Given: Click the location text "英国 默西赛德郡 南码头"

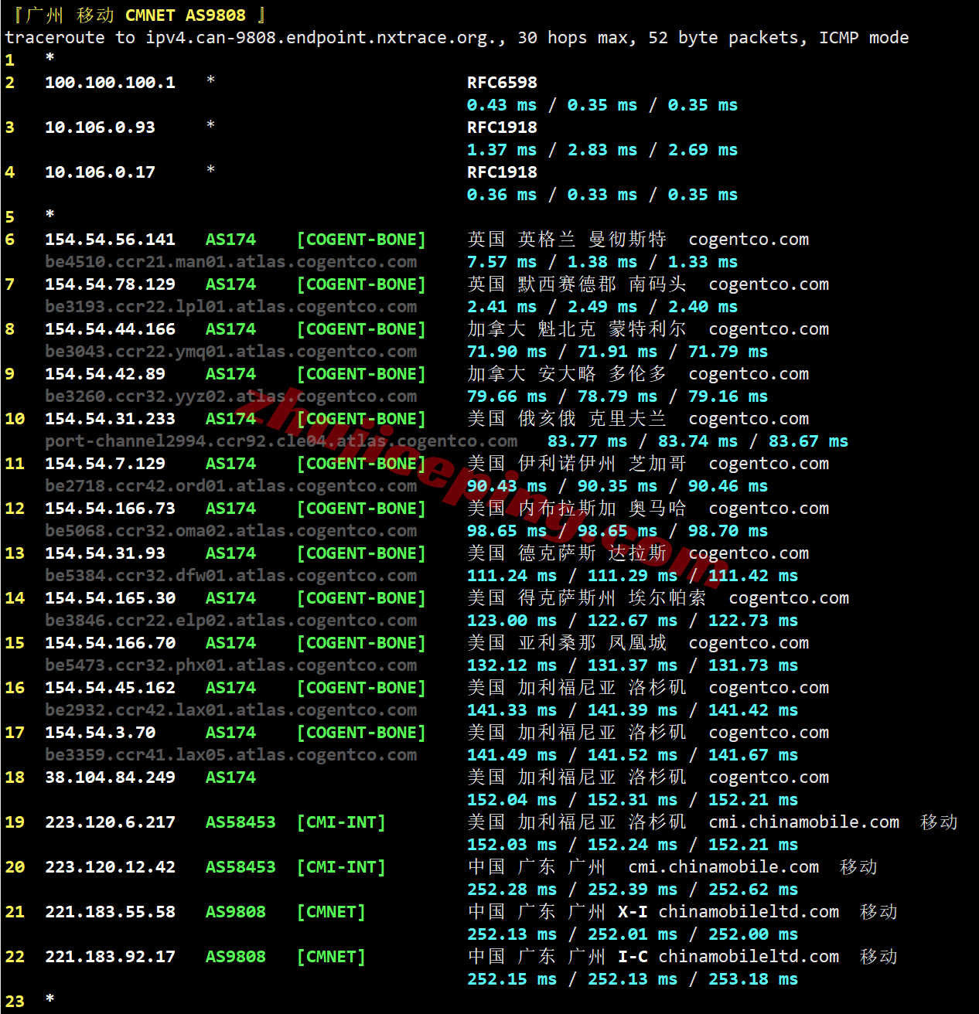Looking at the screenshot, I should (577, 284).
